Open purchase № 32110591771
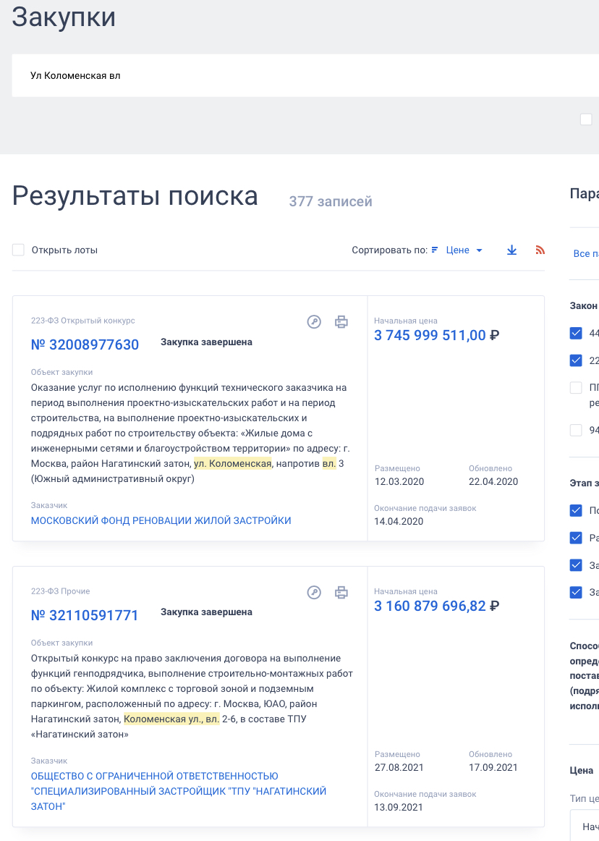The image size is (599, 841). (x=85, y=615)
